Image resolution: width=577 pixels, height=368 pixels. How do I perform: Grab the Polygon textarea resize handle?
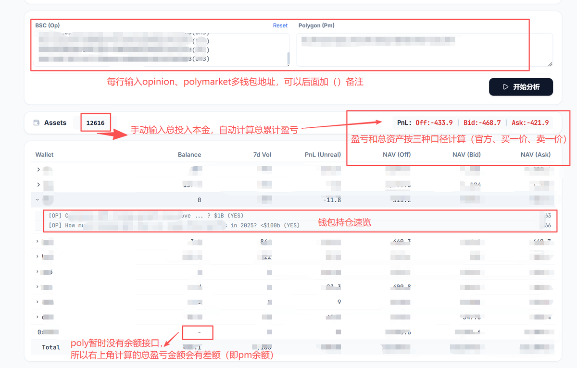(550, 63)
